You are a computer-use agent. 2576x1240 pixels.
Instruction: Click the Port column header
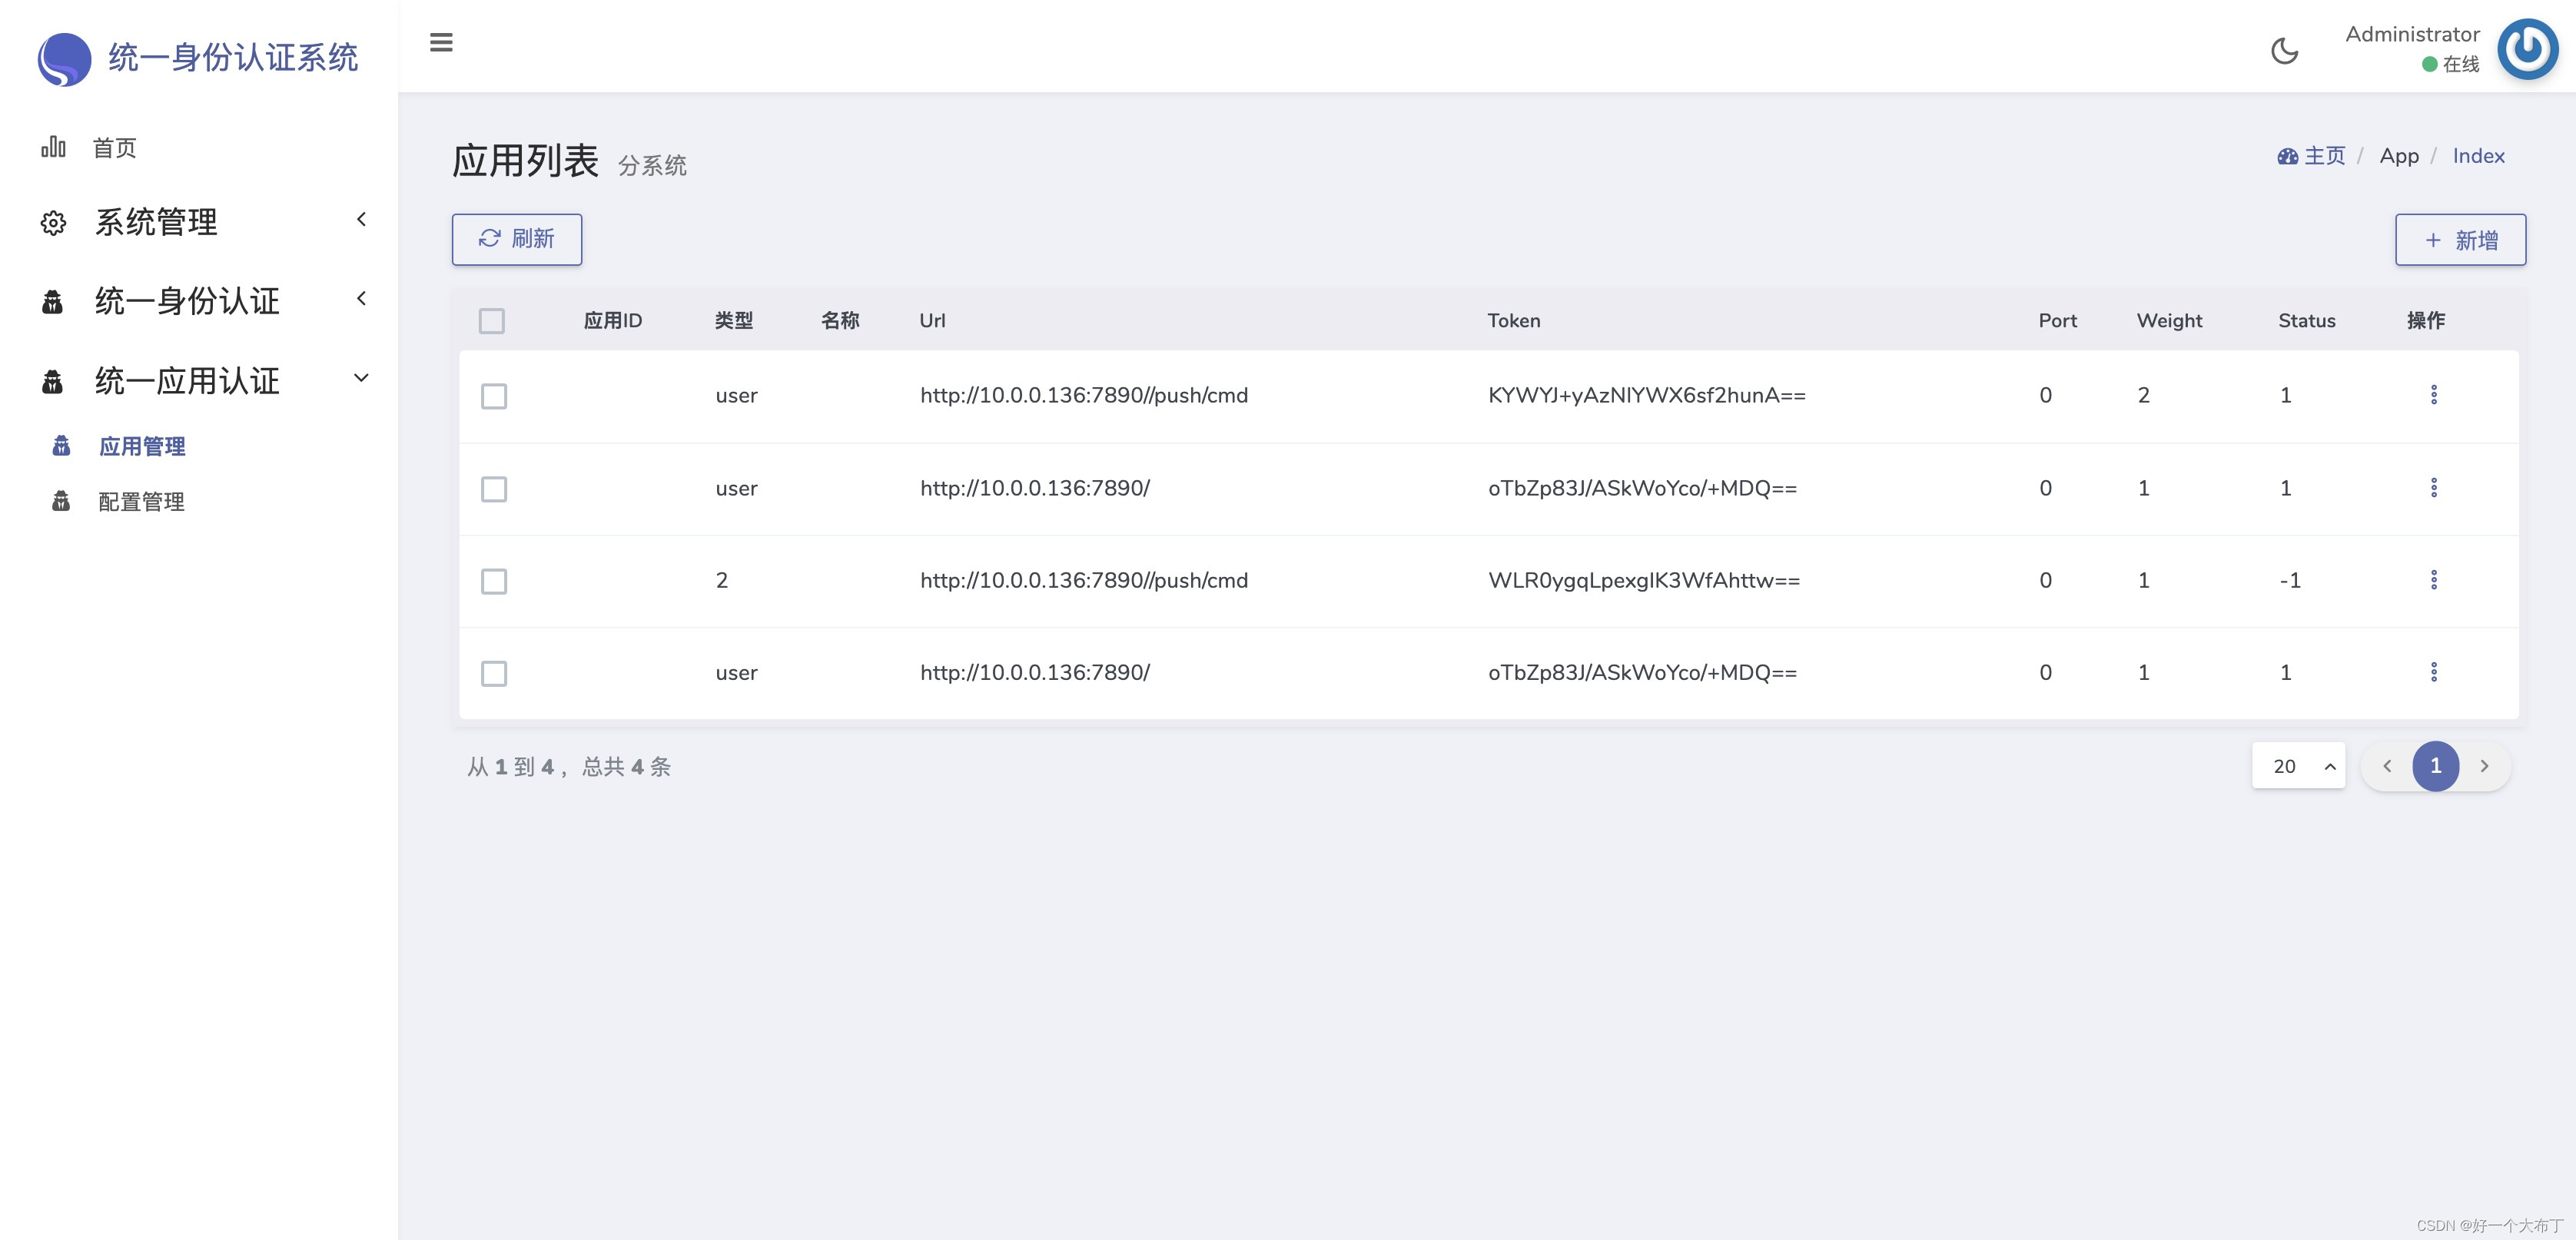click(x=2058, y=320)
